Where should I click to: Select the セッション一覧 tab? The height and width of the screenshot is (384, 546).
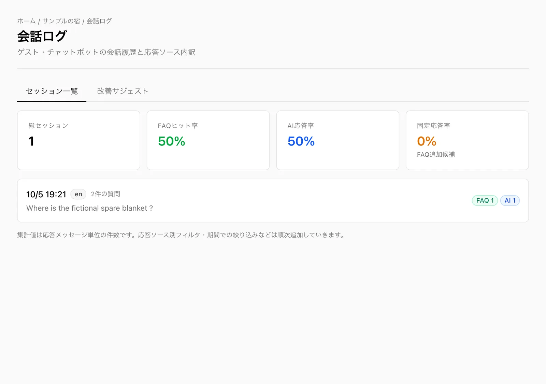[x=52, y=91]
